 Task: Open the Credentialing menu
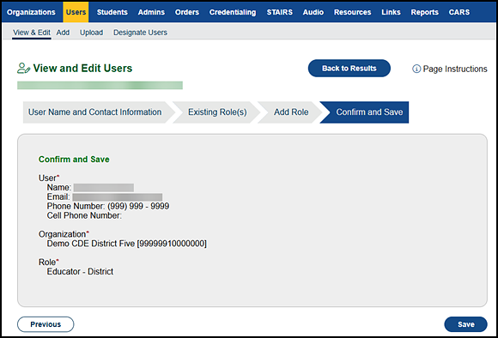(233, 12)
